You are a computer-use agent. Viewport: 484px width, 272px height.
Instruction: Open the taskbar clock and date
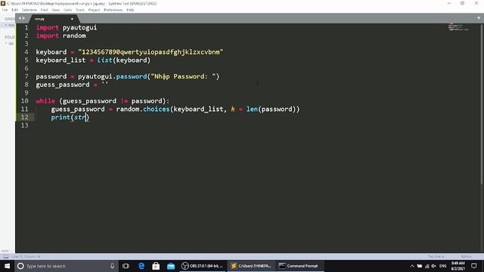point(458,266)
